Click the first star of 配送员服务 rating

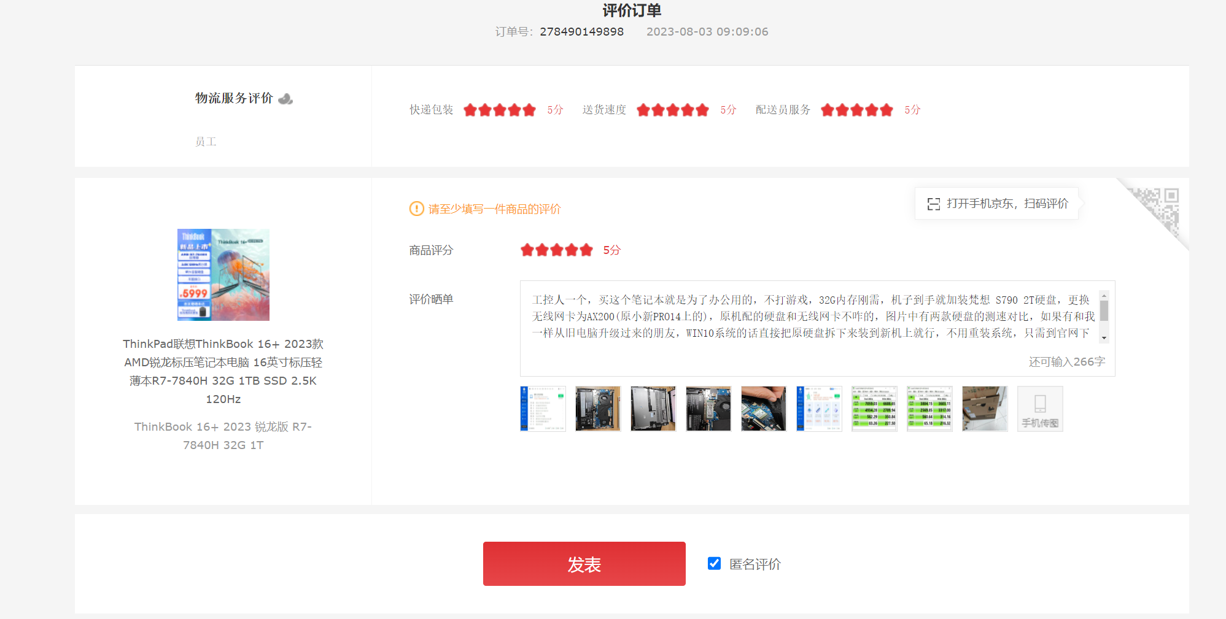(828, 110)
